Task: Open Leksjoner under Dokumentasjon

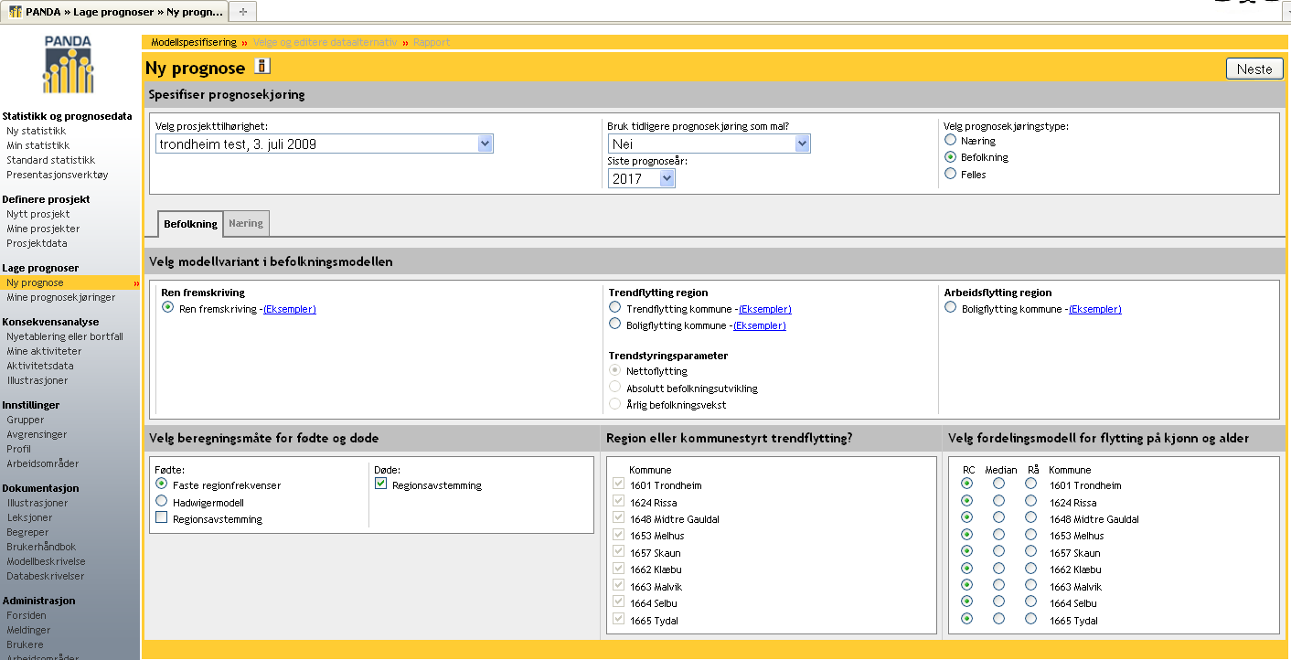Action: click(x=27, y=517)
